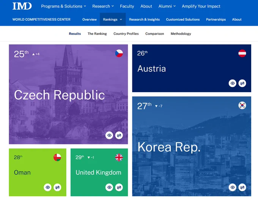Click the United Kingdom country name
Image resolution: width=258 pixels, height=199 pixels.
tap(98, 172)
